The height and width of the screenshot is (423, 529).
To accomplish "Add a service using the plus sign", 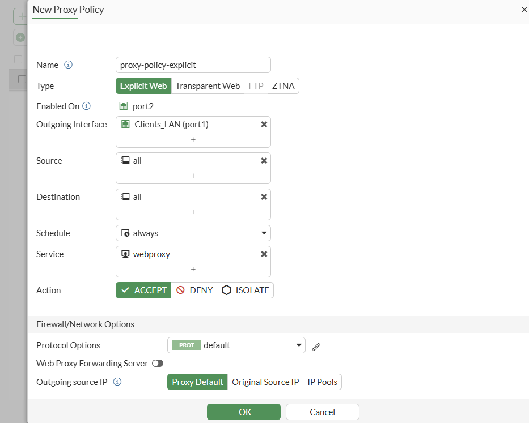I will [x=193, y=269].
